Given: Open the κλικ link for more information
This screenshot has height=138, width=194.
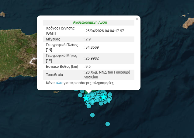Looking at the screenshot, I should [59, 83].
